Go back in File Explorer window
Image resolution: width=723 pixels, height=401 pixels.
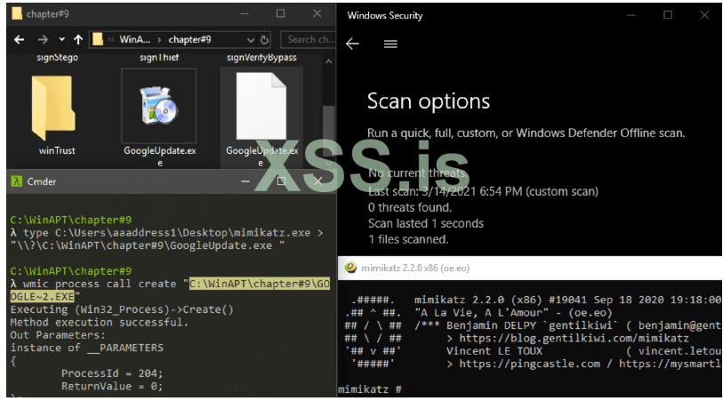pyautogui.click(x=19, y=40)
